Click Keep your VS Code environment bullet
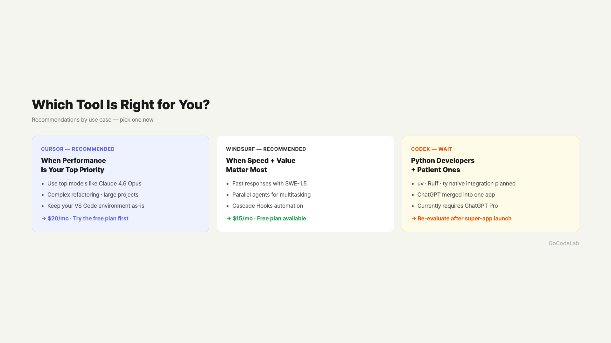The image size is (611, 343). click(95, 206)
